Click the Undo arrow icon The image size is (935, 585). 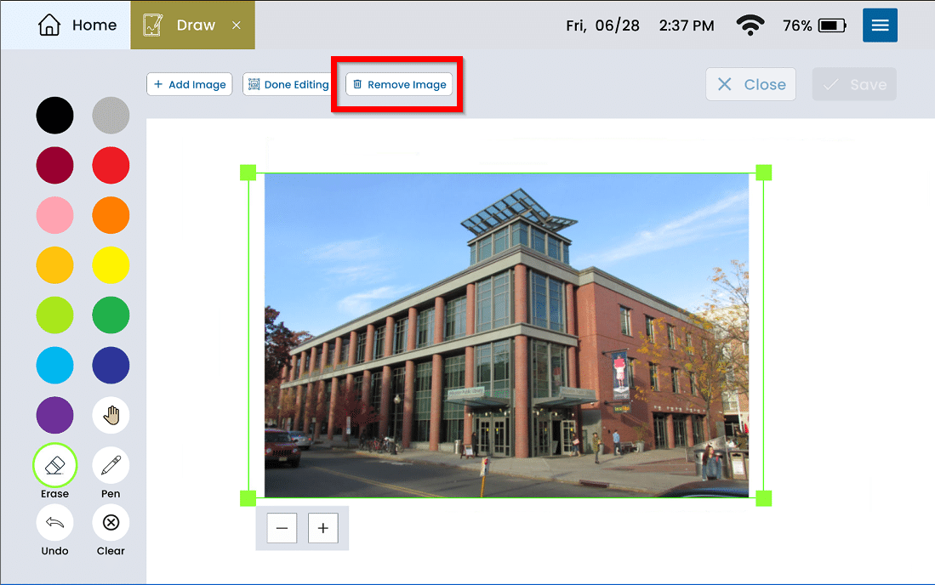54,522
